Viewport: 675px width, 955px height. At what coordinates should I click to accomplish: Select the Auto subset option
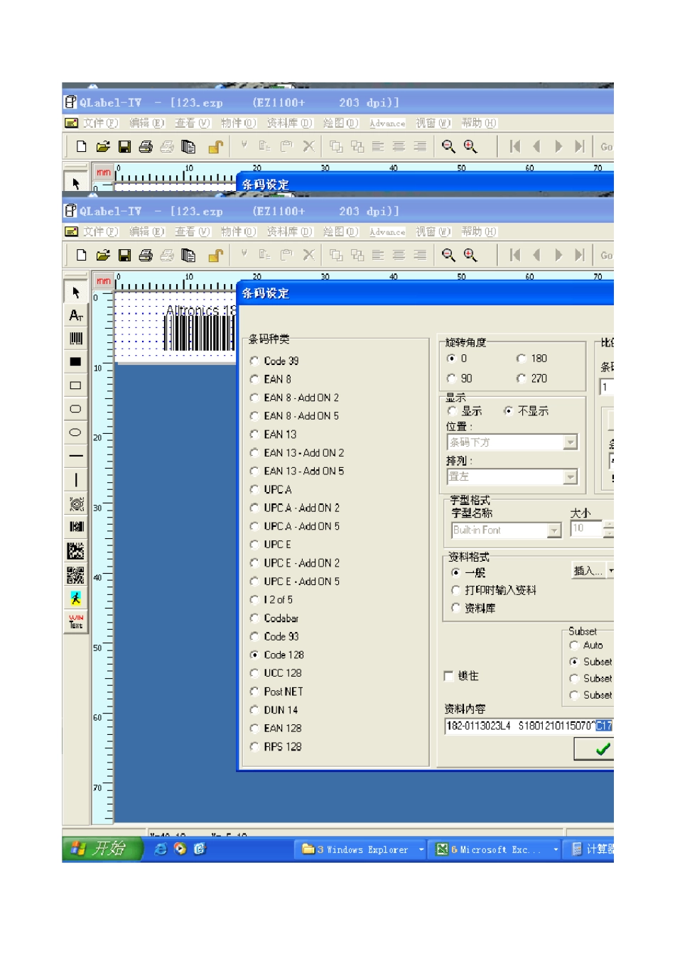pos(574,645)
